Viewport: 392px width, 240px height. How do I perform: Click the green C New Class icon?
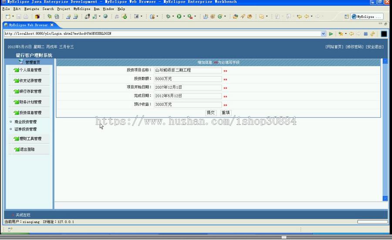pos(220,17)
